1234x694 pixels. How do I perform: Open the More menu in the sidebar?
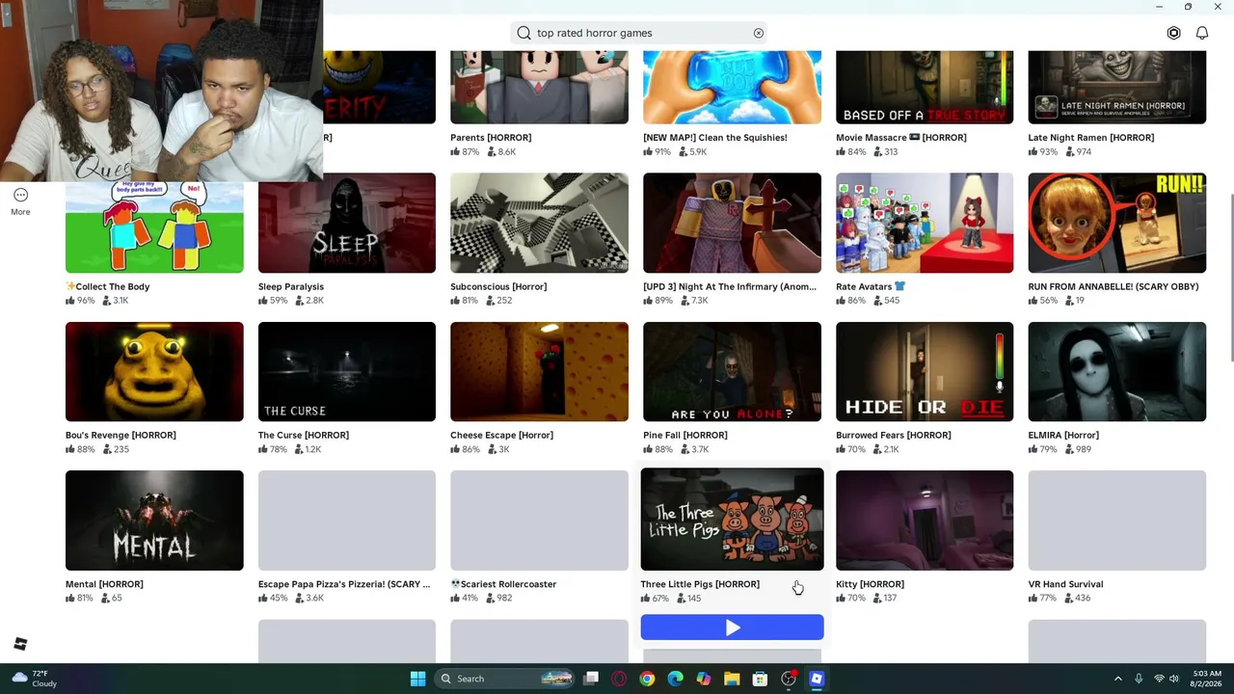(20, 201)
